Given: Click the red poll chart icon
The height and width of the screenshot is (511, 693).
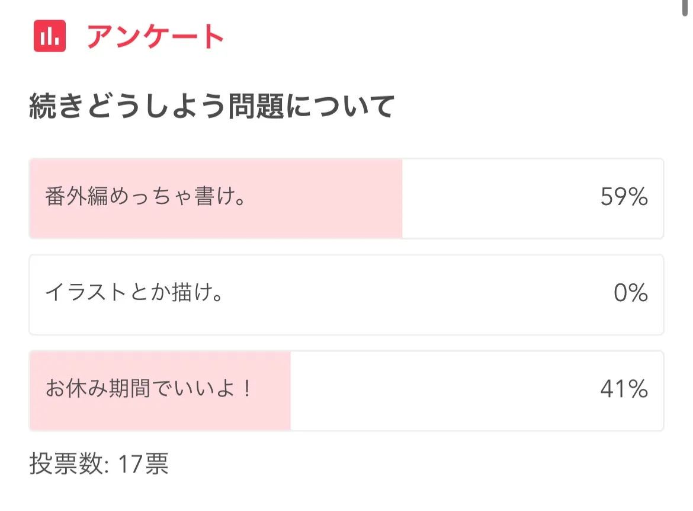Looking at the screenshot, I should pos(50,36).
